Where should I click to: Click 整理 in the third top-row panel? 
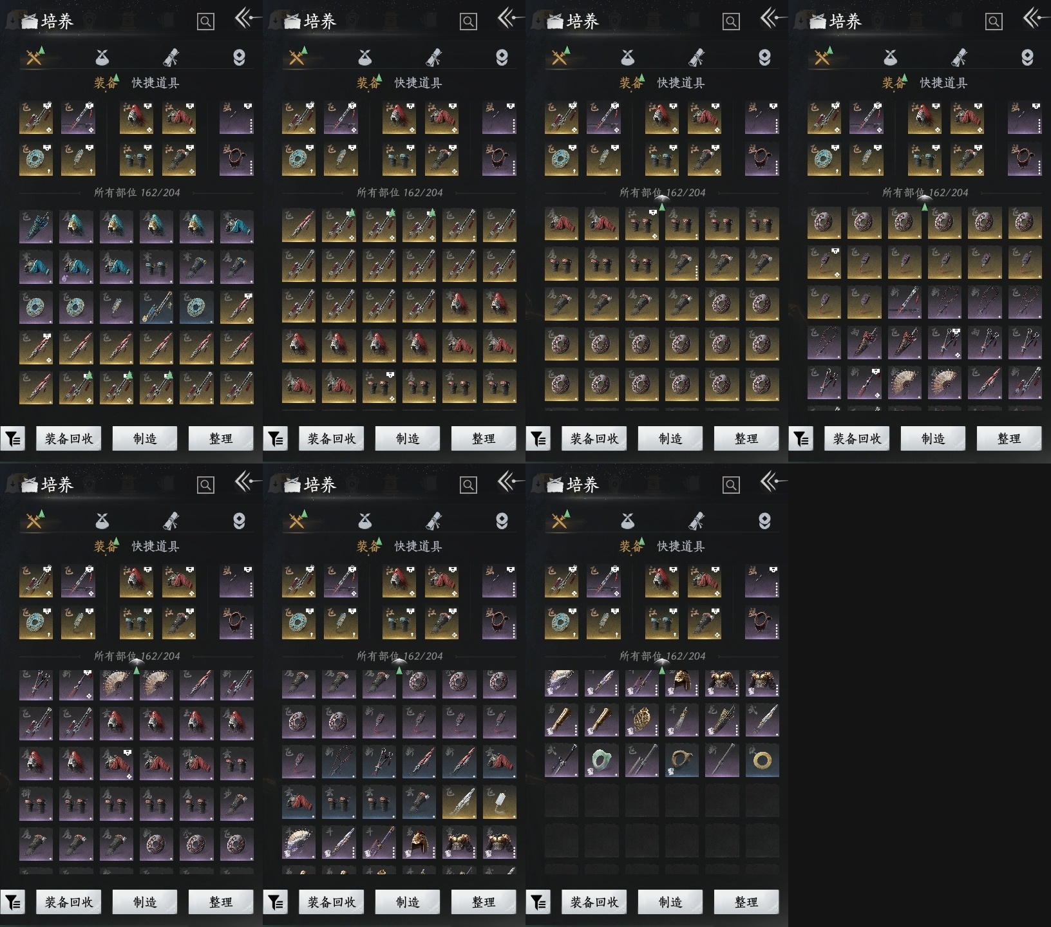pyautogui.click(x=746, y=439)
